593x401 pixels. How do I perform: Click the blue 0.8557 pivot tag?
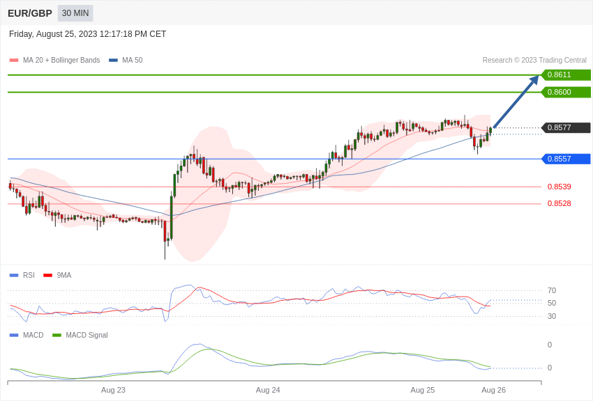[x=566, y=159]
